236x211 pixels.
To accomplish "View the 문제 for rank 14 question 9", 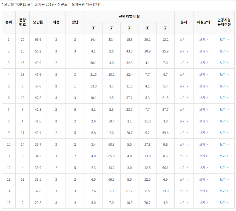I will (183, 191).
